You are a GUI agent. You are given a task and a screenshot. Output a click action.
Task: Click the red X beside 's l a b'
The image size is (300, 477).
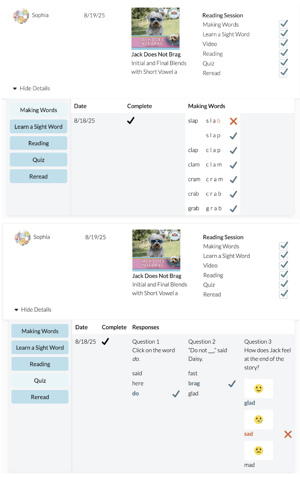click(233, 121)
